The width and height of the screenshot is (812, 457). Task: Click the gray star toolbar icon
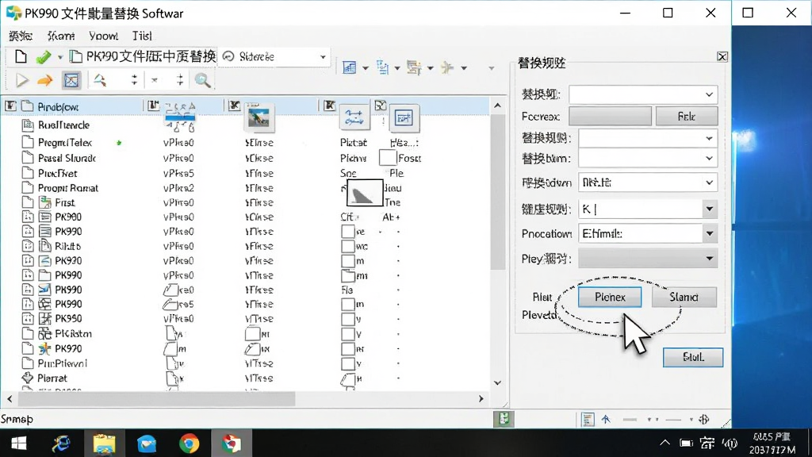[447, 67]
